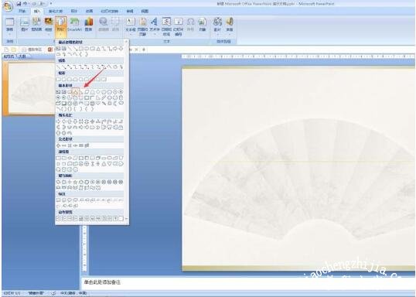This screenshot has height=297, width=416.
Task: Click the Hyperlink (超链接) icon
Action: pyautogui.click(x=103, y=25)
